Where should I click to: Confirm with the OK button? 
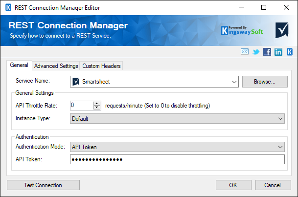233,185
